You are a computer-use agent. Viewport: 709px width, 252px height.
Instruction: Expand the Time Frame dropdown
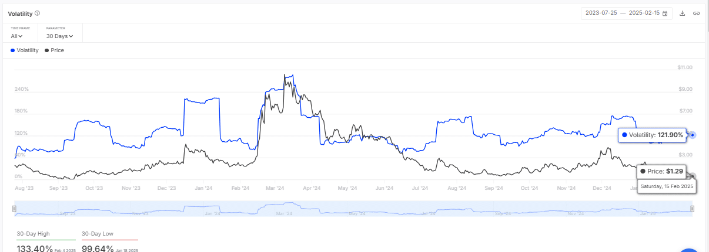point(16,36)
